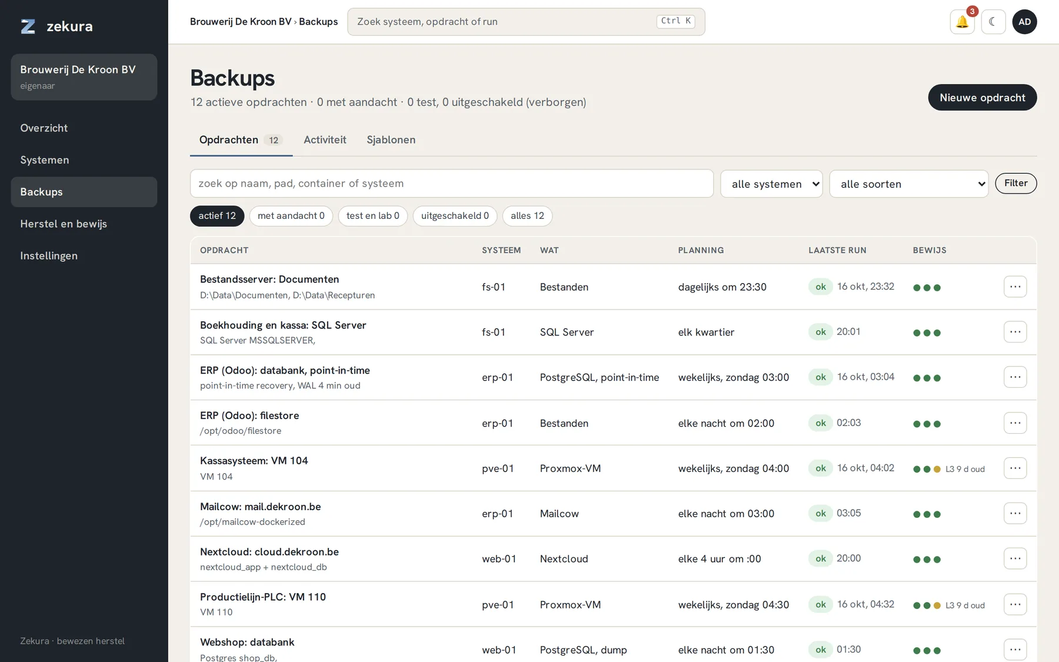This screenshot has height=662, width=1059.
Task: Select the 'alles 12' filter chip
Action: pos(527,216)
